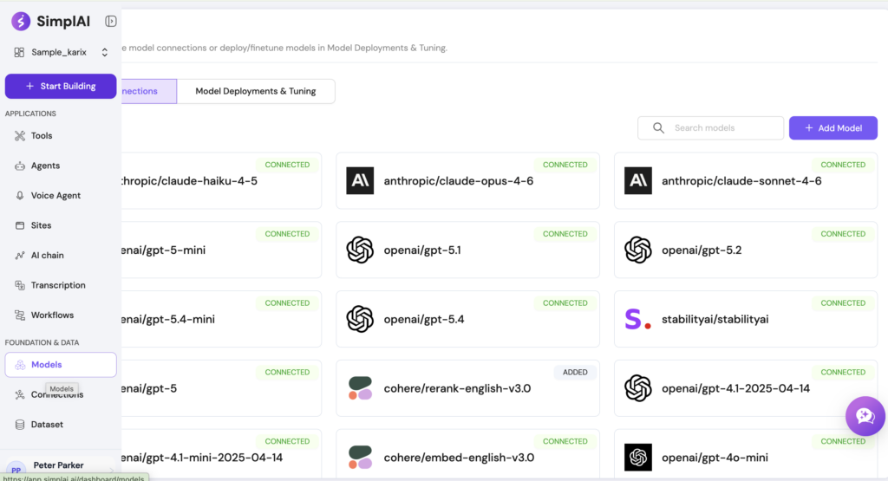Screen dimensions: 888x481
Task: Open the openai/gpt-4.1-2025-04-14 card
Action: (746, 388)
